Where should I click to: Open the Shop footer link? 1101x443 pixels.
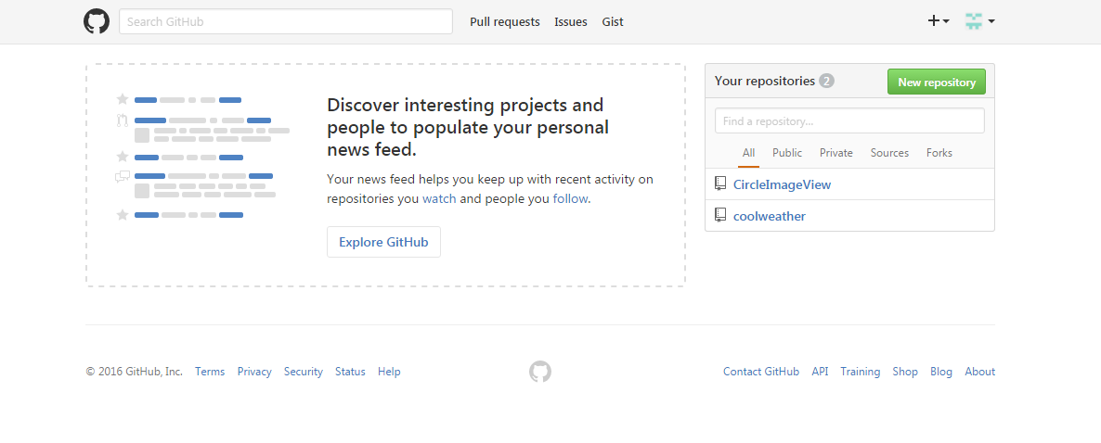pyautogui.click(x=905, y=372)
